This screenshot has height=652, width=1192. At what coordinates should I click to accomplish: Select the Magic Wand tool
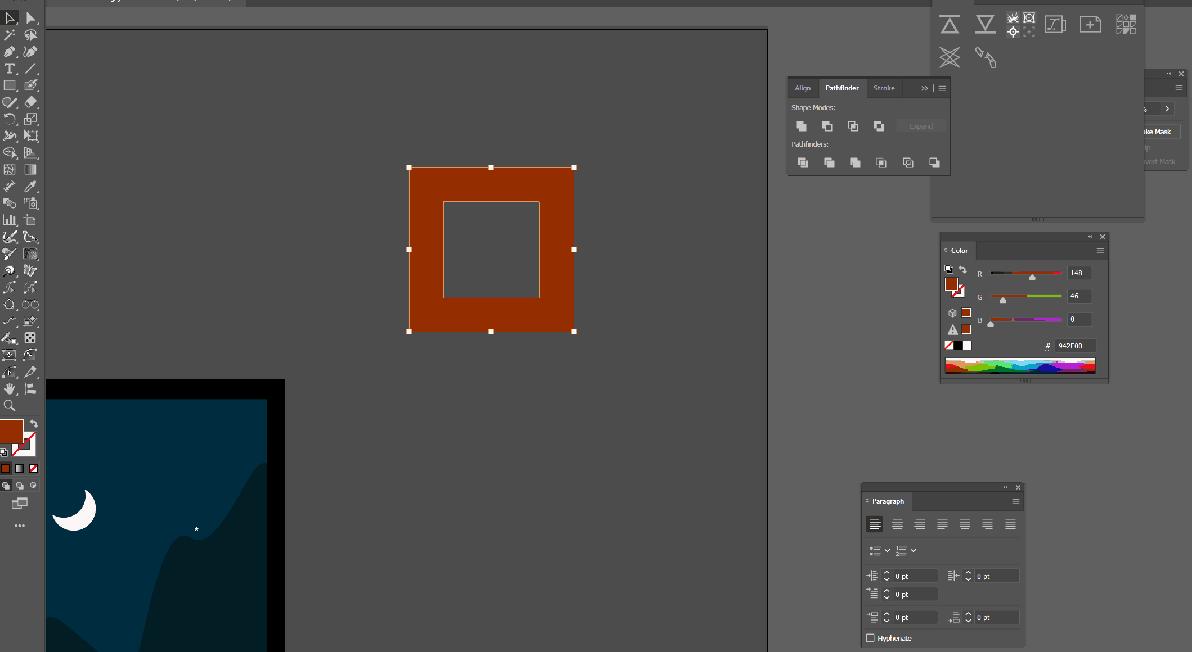[10, 35]
